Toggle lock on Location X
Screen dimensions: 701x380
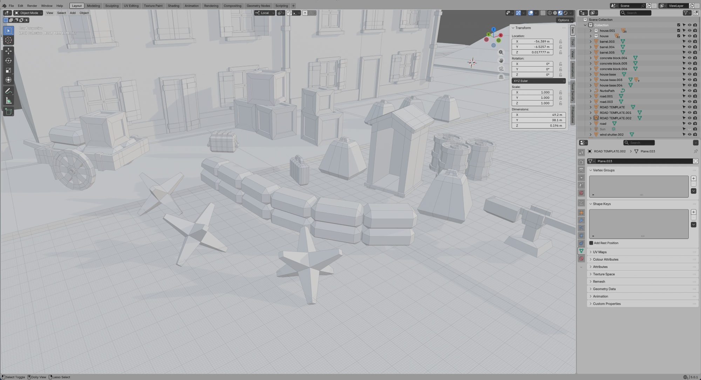pyautogui.click(x=560, y=41)
